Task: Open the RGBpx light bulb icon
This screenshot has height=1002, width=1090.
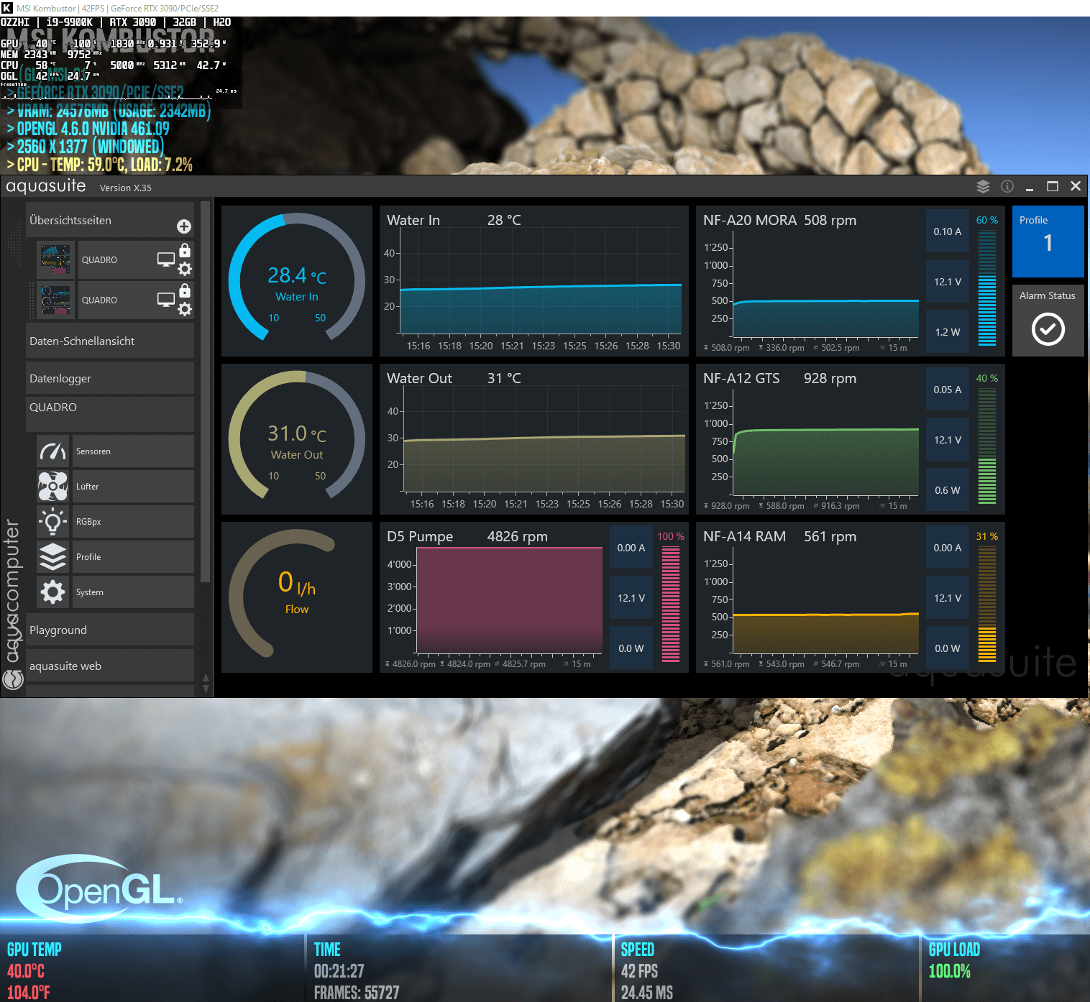Action: click(x=53, y=522)
